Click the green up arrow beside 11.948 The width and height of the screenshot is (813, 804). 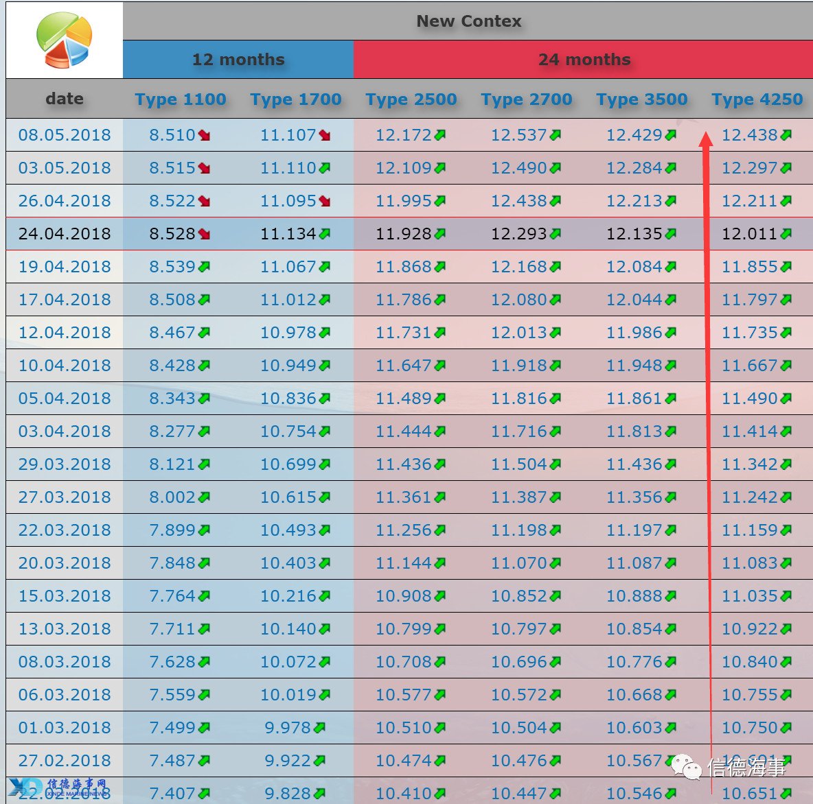[671, 366]
